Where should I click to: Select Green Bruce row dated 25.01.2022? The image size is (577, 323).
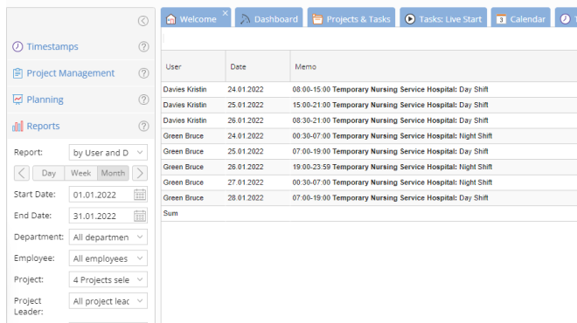369,151
